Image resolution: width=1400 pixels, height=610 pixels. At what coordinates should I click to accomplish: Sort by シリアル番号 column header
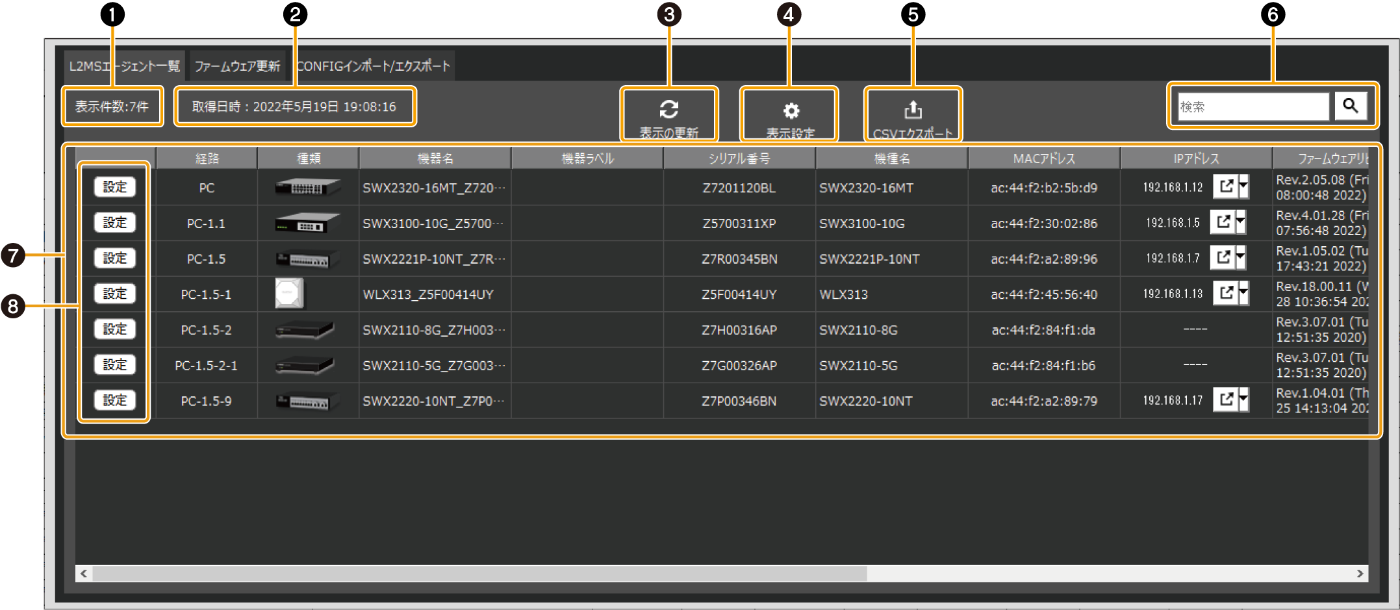[x=739, y=159]
